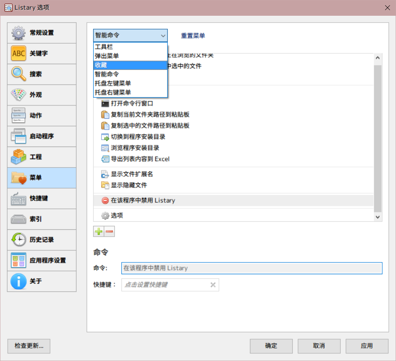The image size is (396, 361).
Task: Select the 浏览程序安装目录 list item
Action: tap(233, 148)
